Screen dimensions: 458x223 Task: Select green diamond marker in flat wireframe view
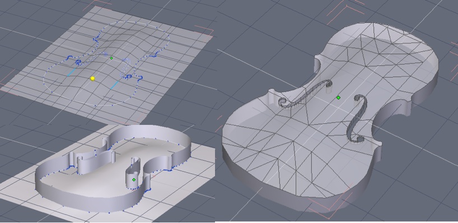(111, 58)
